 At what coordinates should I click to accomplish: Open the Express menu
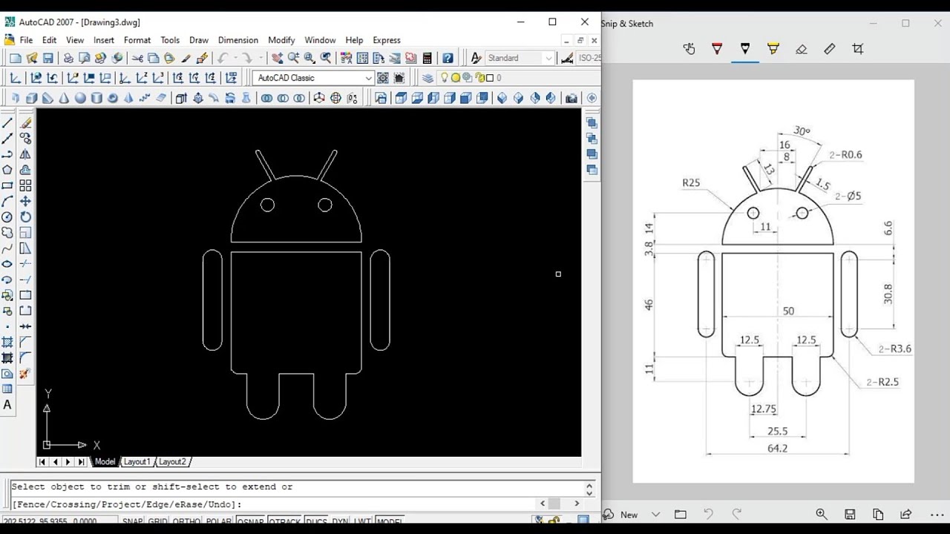coord(387,40)
